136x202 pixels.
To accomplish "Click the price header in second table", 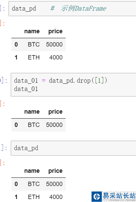I will 55,112.
